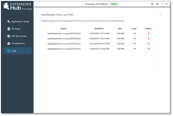Click the Delete column header
This screenshot has width=173, height=116.
pyautogui.click(x=148, y=29)
